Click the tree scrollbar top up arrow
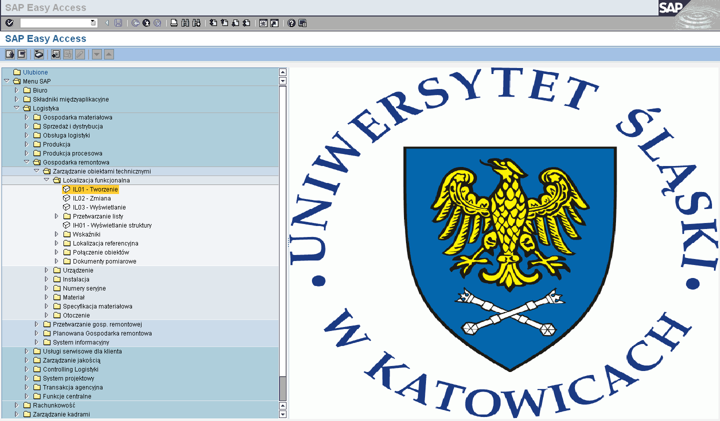The height and width of the screenshot is (421, 720). click(282, 72)
